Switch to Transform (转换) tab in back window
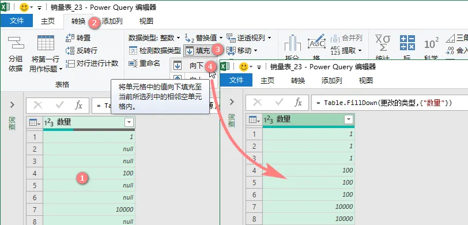This screenshot has width=468, height=225. (x=78, y=21)
